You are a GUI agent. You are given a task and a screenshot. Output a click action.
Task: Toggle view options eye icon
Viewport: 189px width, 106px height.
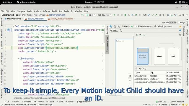click(x=111, y=30)
